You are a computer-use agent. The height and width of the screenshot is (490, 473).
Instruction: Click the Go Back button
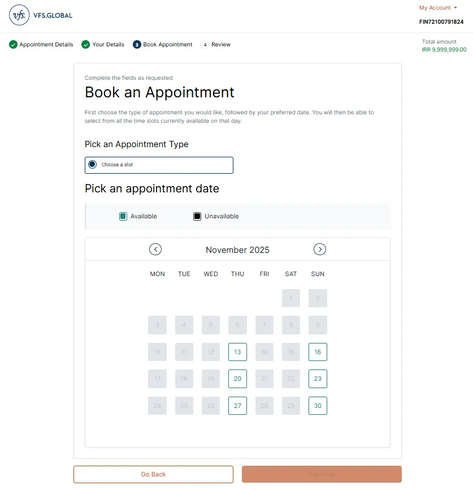153,474
